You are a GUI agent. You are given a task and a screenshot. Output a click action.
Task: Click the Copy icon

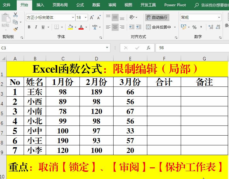point(15,22)
